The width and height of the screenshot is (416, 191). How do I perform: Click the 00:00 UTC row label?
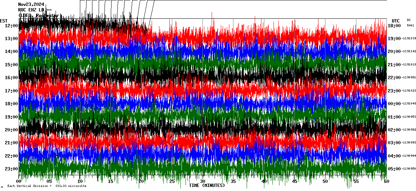tap(394, 104)
